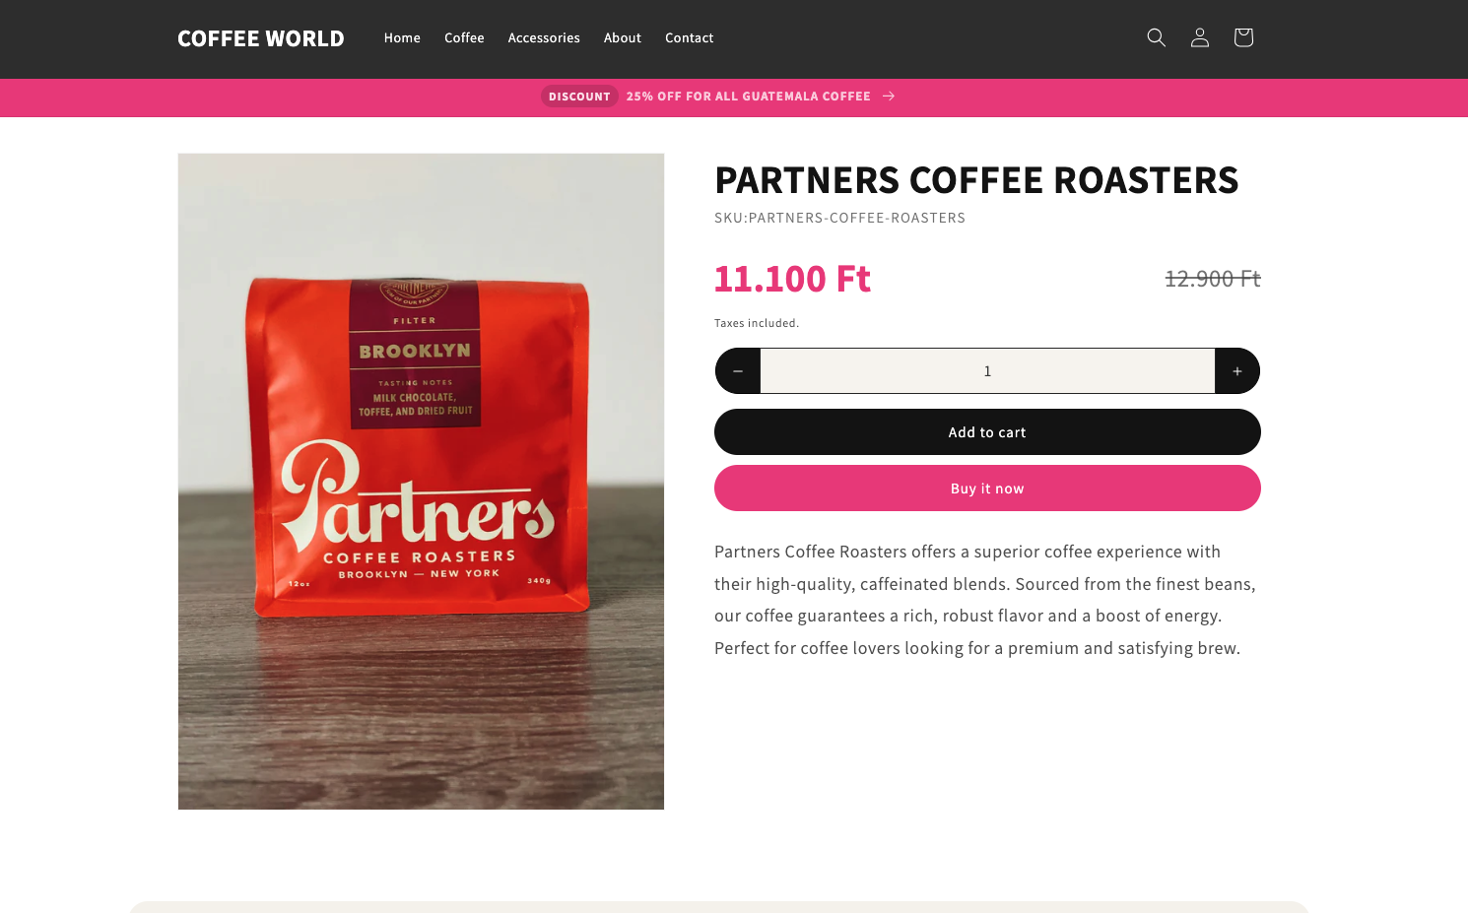Click the quantity input field
The image size is (1468, 913).
pyautogui.click(x=987, y=371)
